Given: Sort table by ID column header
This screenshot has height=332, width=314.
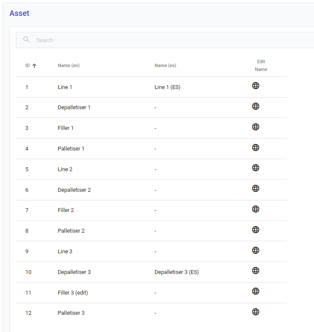Looking at the screenshot, I should 28,66.
